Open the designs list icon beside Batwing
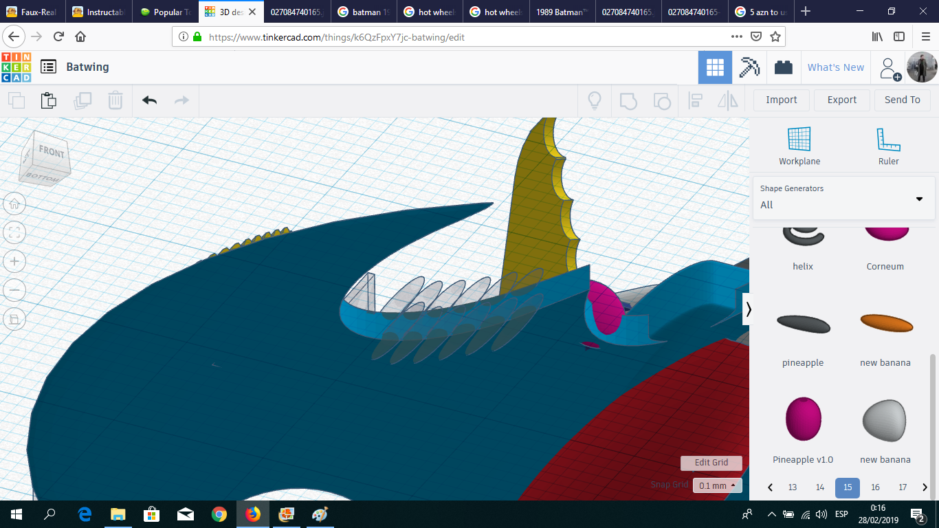 [48, 67]
